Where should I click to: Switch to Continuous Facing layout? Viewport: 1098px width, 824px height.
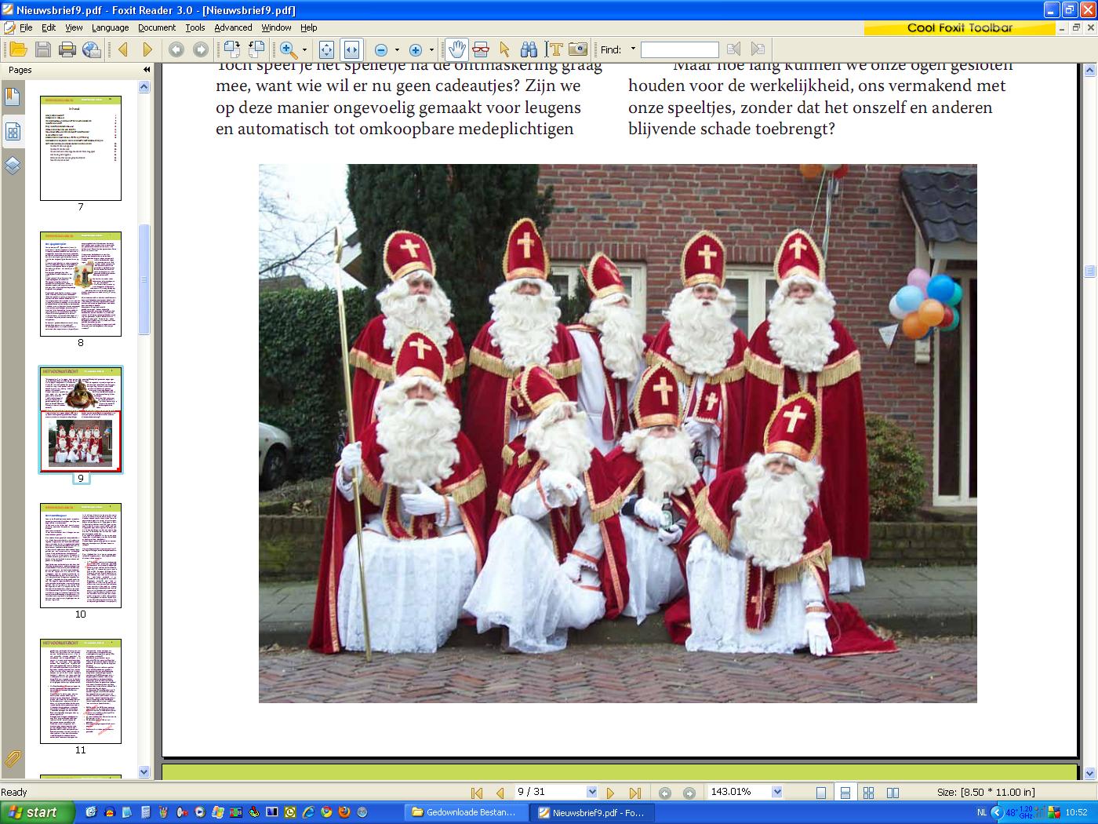868,793
